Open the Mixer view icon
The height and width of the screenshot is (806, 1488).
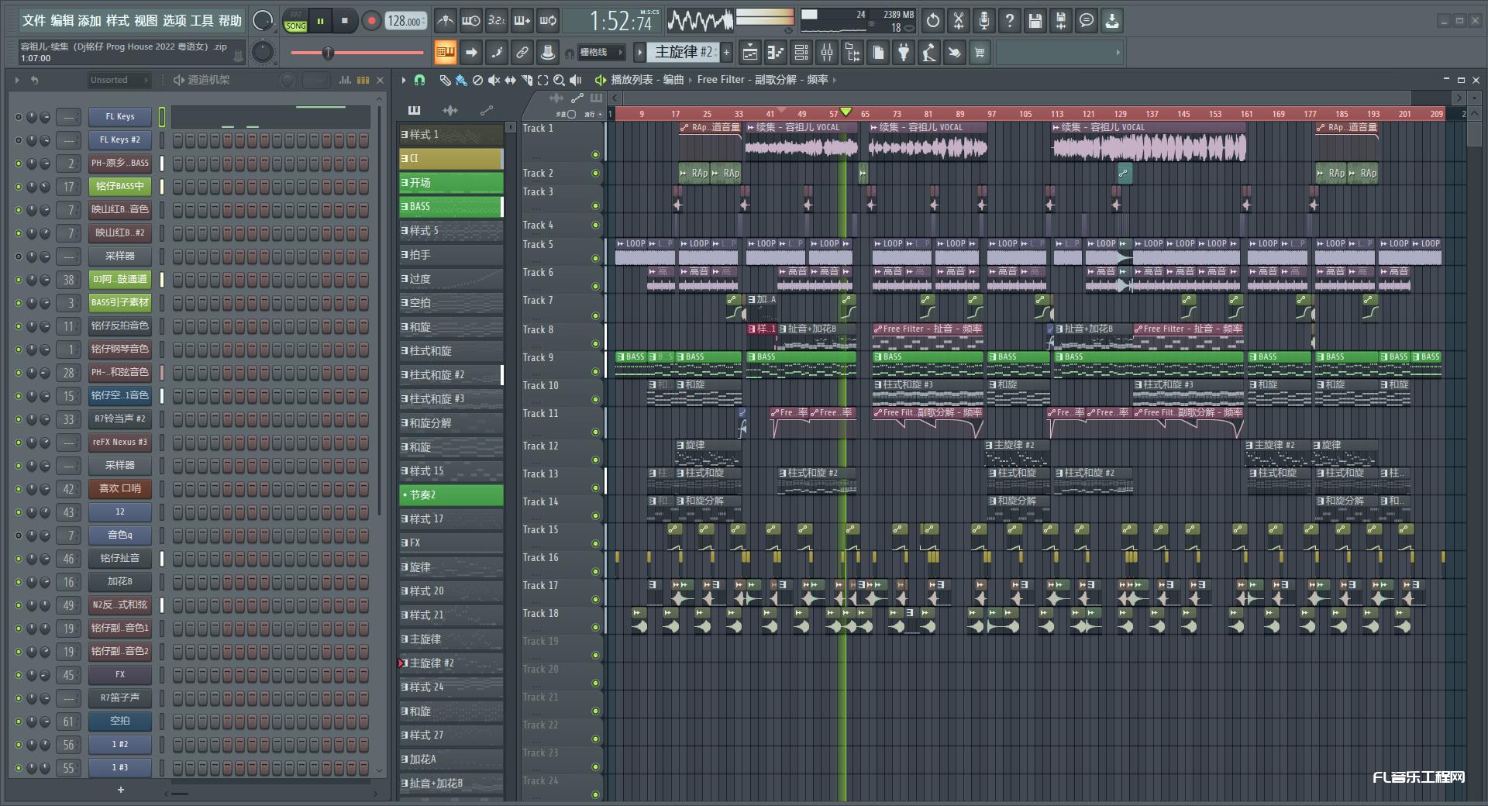pos(827,53)
